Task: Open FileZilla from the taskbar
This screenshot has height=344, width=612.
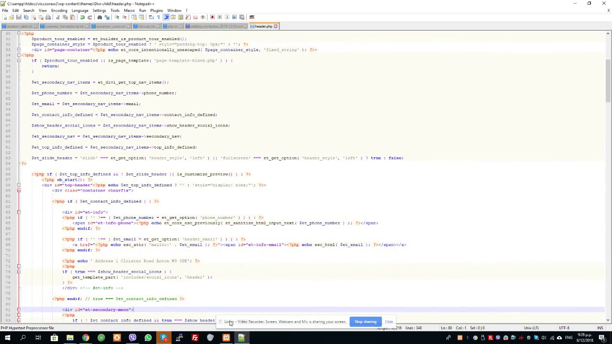Action: (195, 338)
